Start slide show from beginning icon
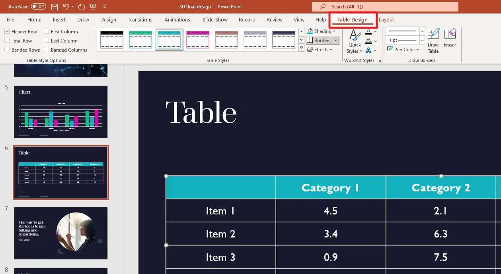Image resolution: width=501 pixels, height=274 pixels. coord(93,7)
